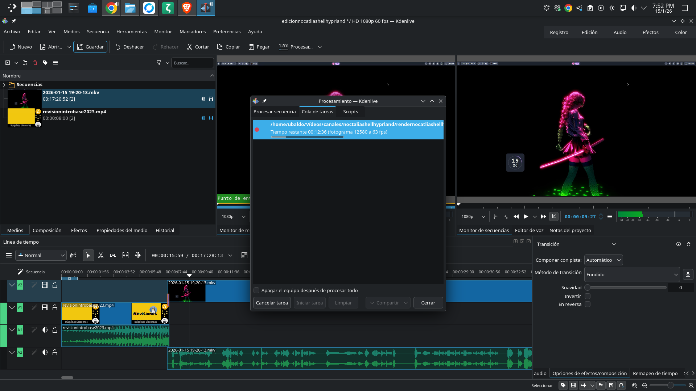Click the filter icon in the project bin
Viewport: 696px width, 391px height.
[x=159, y=63]
